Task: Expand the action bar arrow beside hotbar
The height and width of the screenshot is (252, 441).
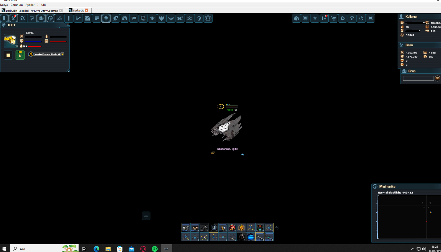Action: tap(276, 228)
